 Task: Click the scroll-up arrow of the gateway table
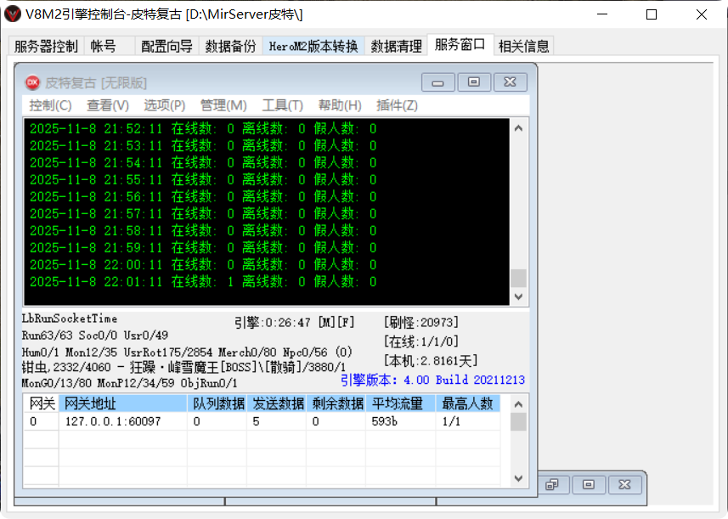518,406
